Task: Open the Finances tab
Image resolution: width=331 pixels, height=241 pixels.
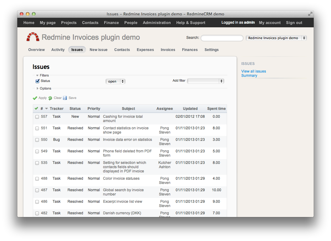Action: 190,50
